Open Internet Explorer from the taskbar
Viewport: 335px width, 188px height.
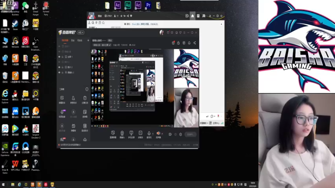(19, 184)
